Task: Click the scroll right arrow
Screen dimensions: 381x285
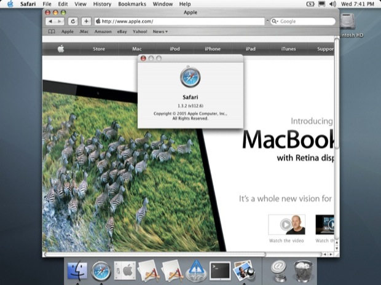Action: 331,254
